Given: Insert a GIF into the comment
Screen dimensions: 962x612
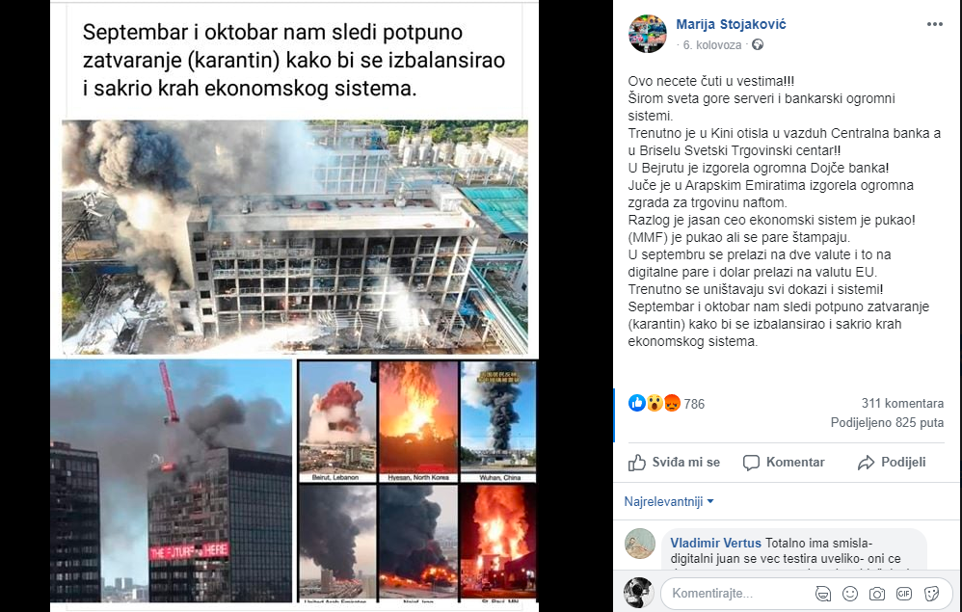Looking at the screenshot, I should point(904,593).
